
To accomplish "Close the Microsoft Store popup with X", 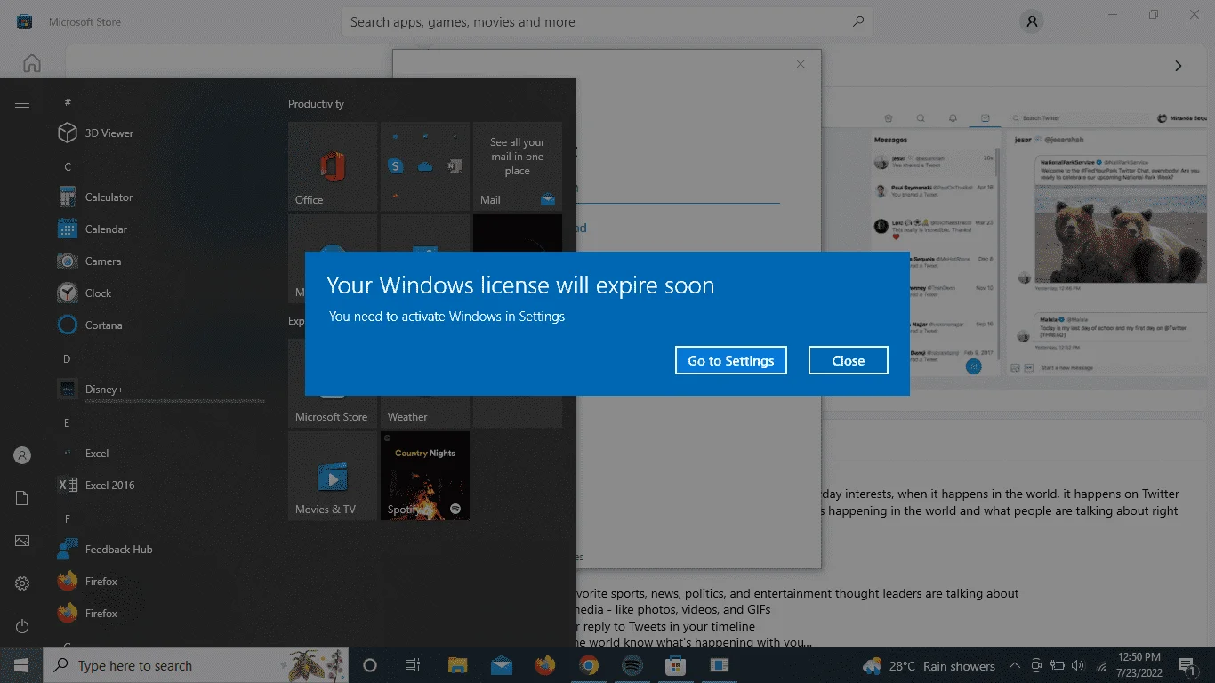I will click(801, 64).
